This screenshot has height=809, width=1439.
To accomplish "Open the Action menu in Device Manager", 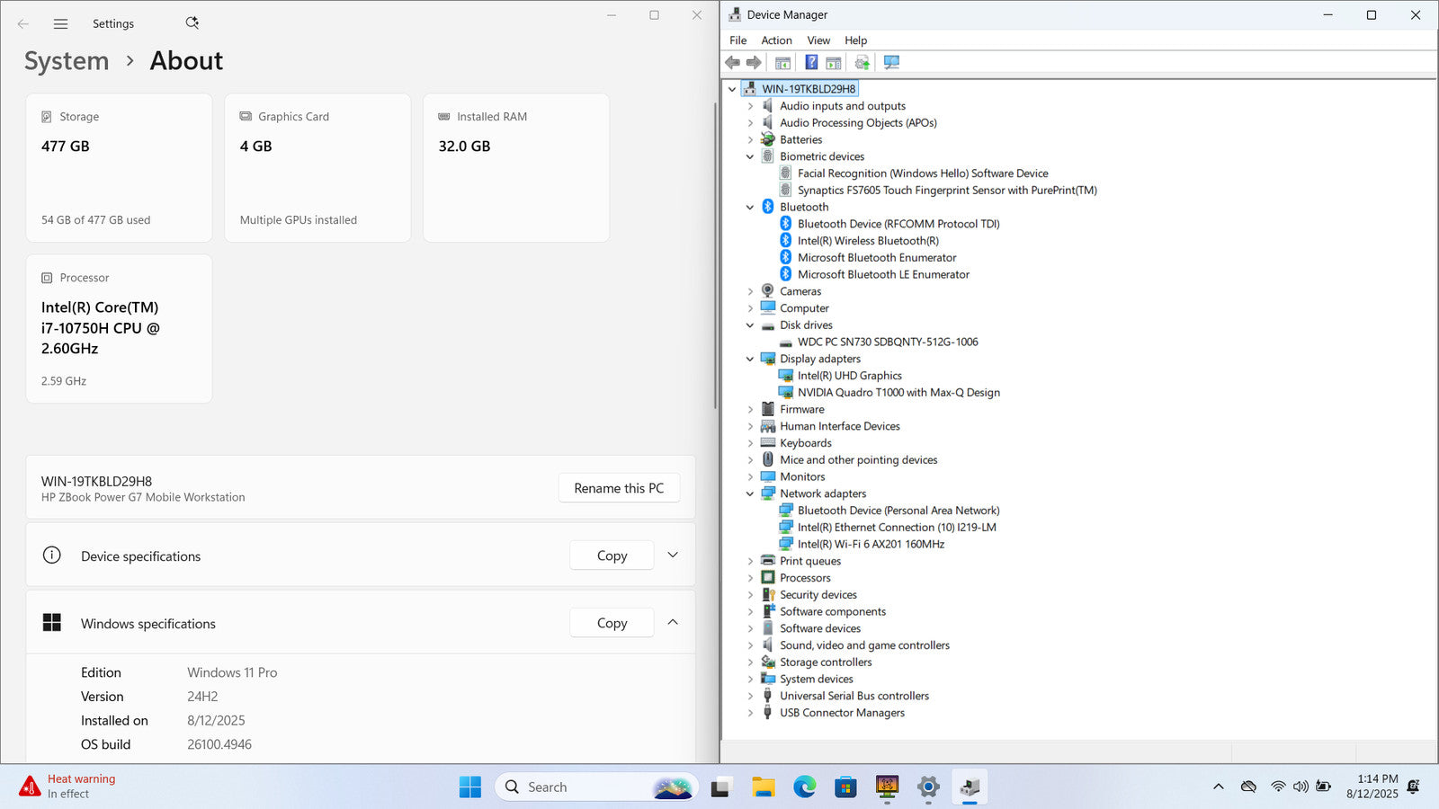I will [x=776, y=40].
